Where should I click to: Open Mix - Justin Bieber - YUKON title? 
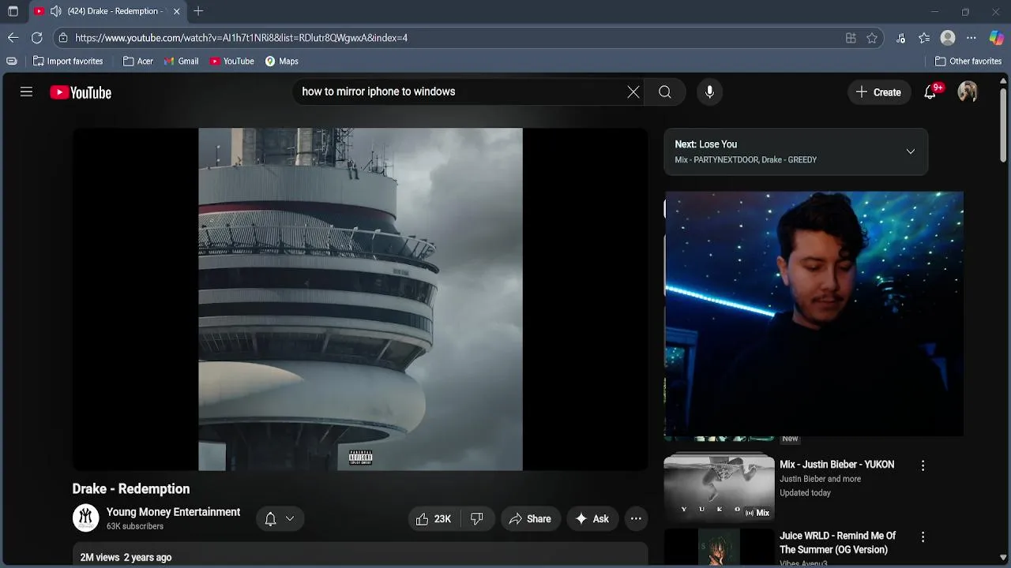[837, 465]
